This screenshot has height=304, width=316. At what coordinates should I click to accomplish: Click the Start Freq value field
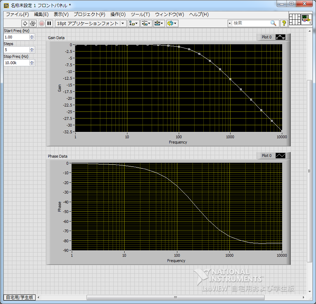pyautogui.click(x=17, y=37)
